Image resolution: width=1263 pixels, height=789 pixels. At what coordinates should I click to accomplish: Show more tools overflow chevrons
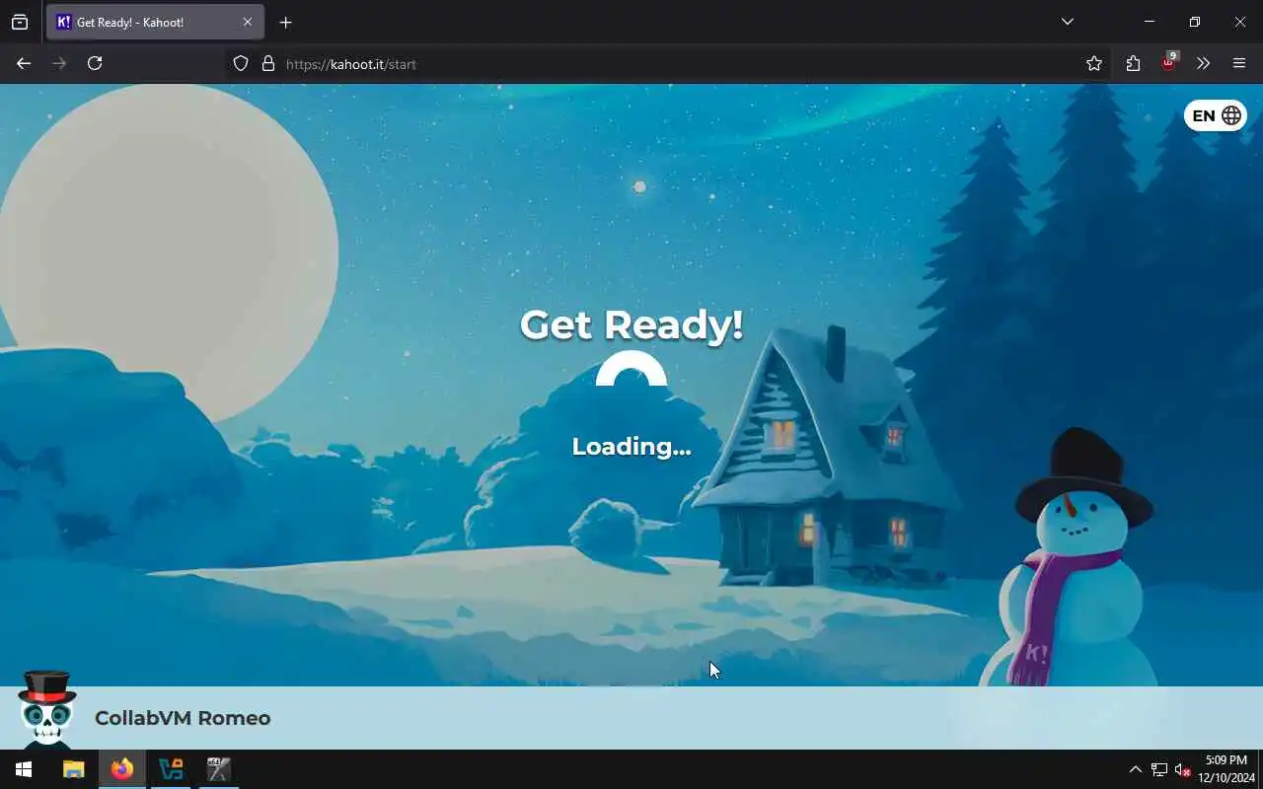pyautogui.click(x=1203, y=63)
